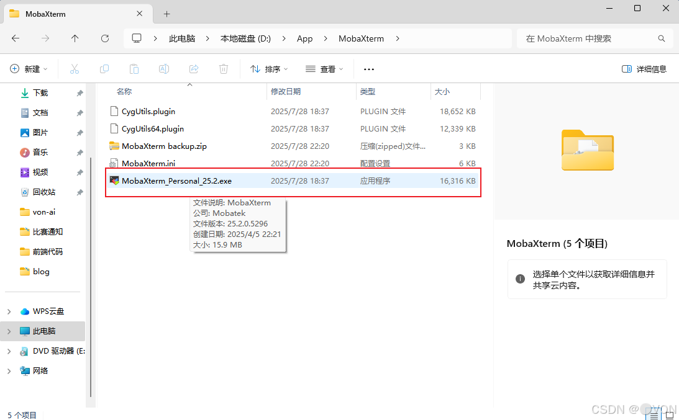
Task: Click the Forward navigation arrow
Action: point(45,38)
